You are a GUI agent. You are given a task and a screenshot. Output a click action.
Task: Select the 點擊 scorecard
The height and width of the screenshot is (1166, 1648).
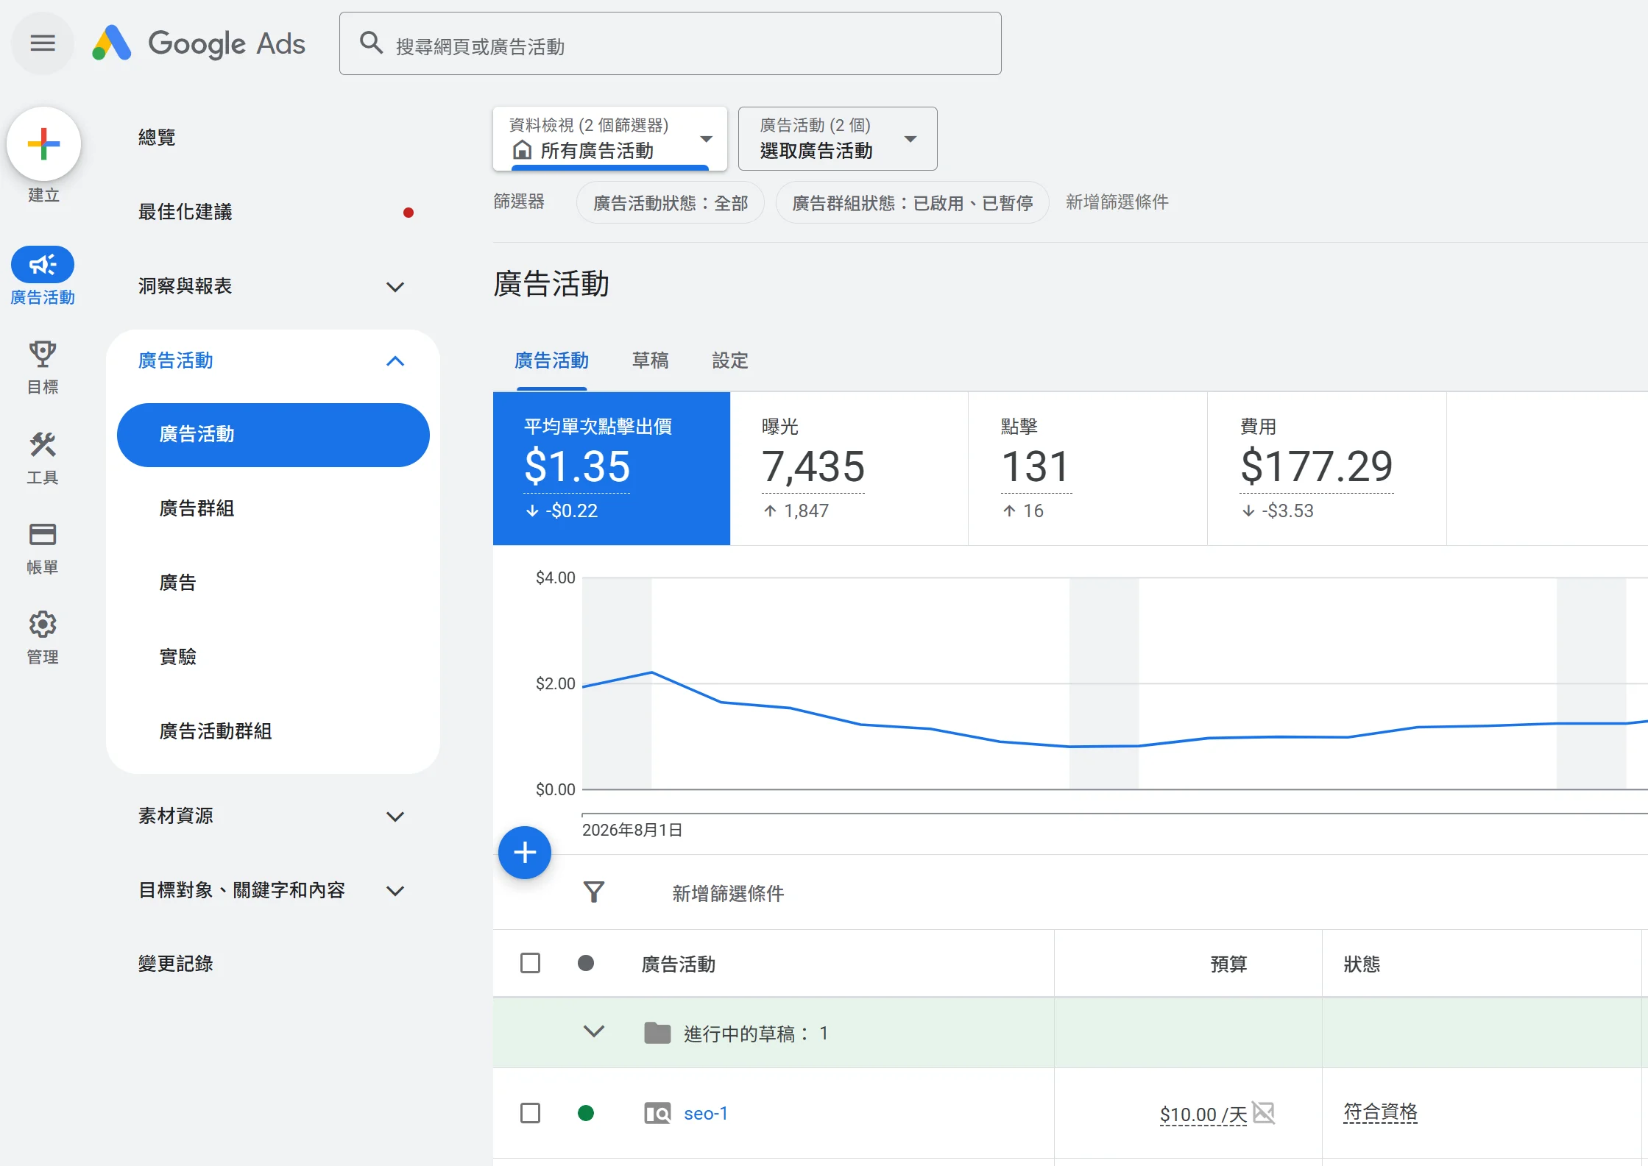pyautogui.click(x=1088, y=469)
